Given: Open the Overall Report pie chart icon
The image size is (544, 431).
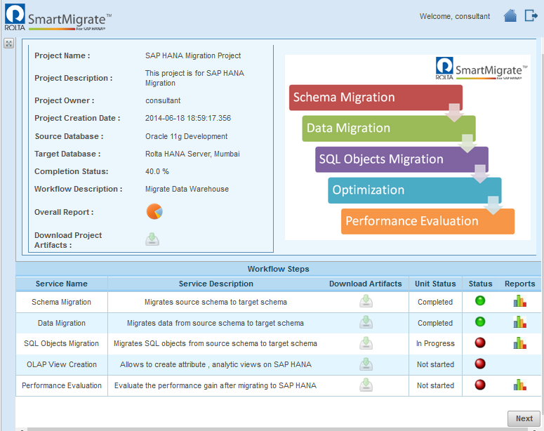Looking at the screenshot, I should [x=154, y=211].
